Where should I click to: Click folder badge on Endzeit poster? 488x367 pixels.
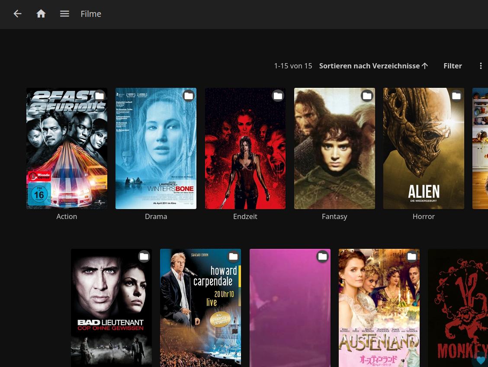(x=278, y=96)
